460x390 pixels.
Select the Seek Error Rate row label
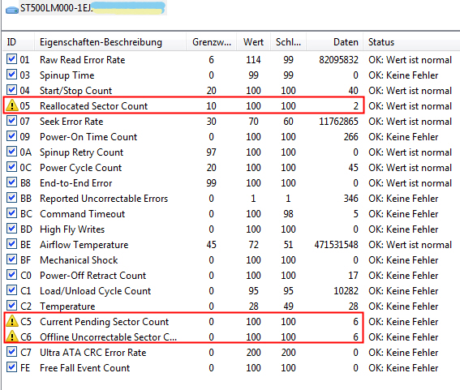coord(71,122)
